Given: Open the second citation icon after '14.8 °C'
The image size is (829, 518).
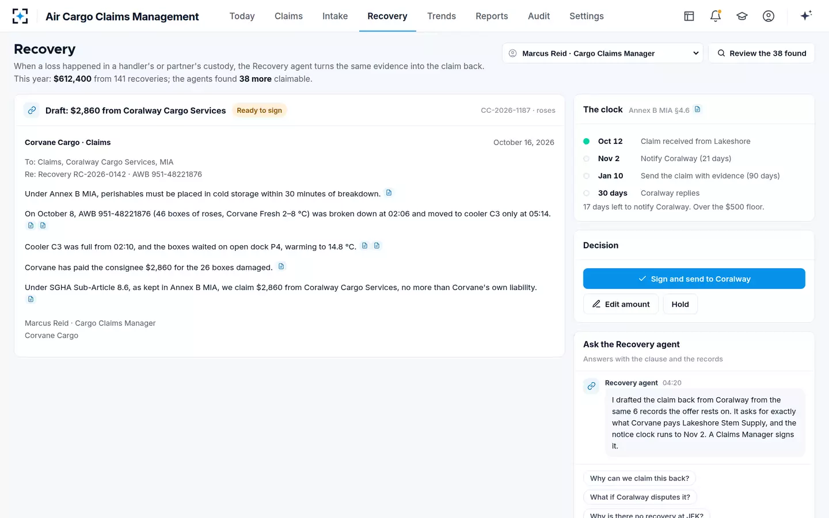Looking at the screenshot, I should (377, 246).
